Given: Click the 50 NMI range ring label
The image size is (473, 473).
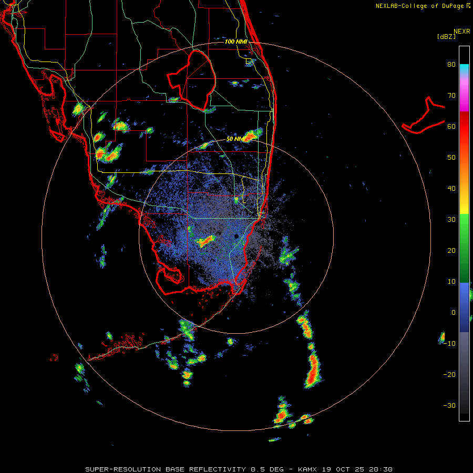Looking at the screenshot, I should pyautogui.click(x=235, y=139).
